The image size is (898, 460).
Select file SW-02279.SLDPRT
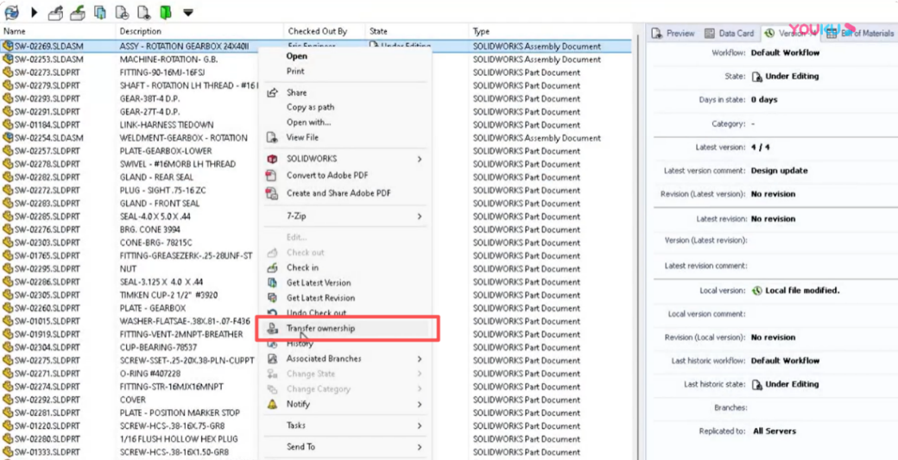[48, 85]
